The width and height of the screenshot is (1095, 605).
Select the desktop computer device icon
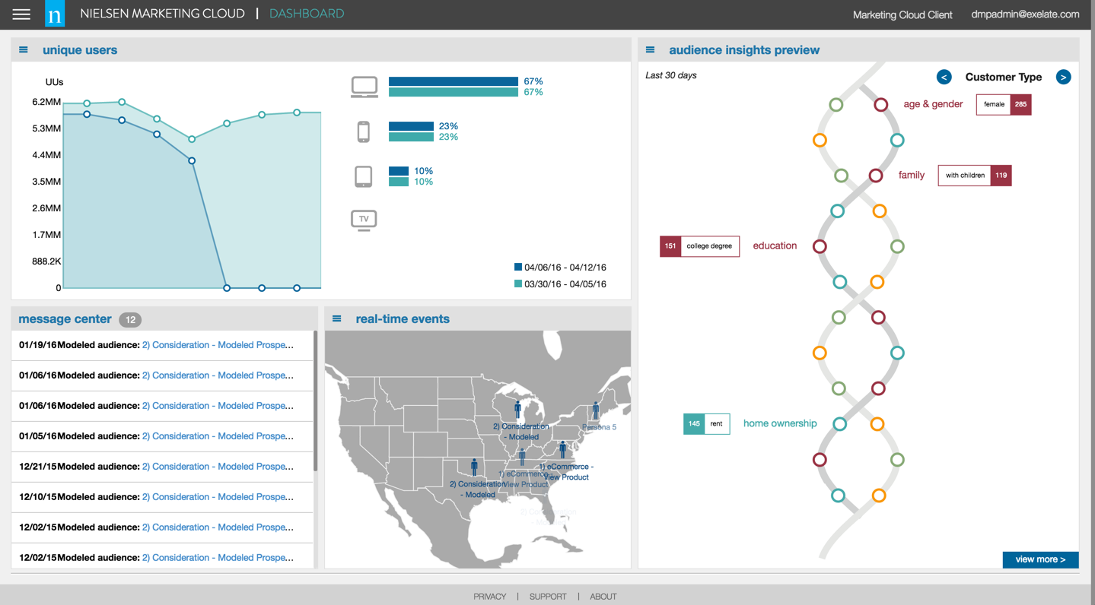[x=364, y=87]
